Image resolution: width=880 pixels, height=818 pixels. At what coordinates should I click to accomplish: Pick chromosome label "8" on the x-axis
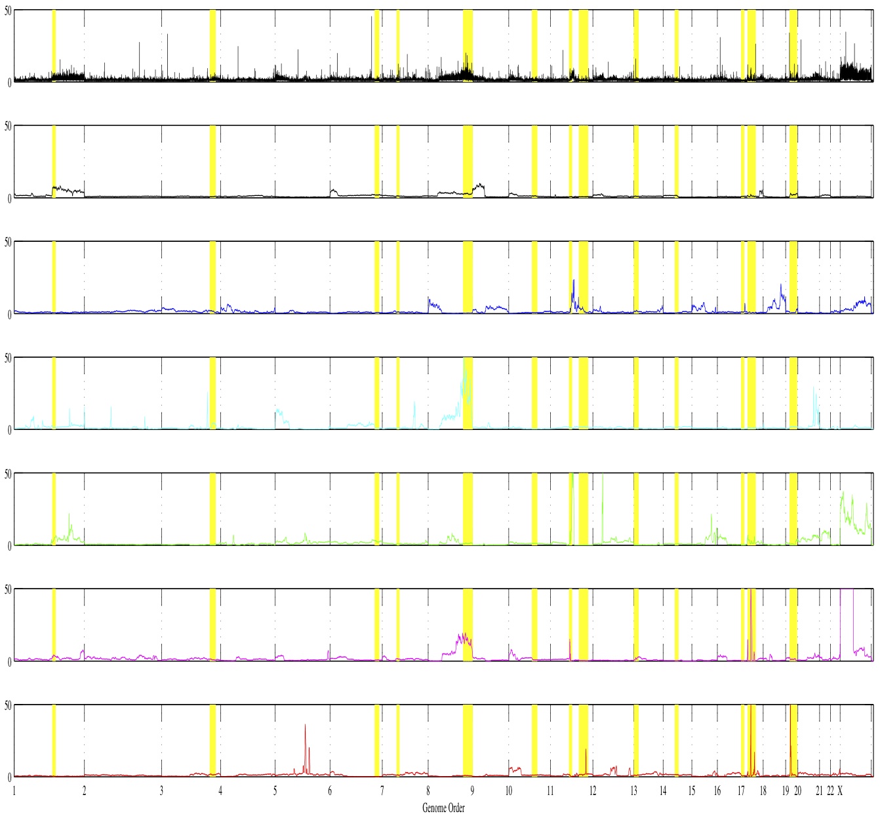pyautogui.click(x=428, y=790)
